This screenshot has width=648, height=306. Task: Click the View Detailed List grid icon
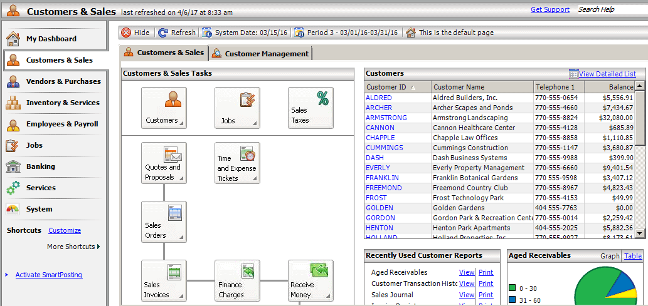point(573,74)
